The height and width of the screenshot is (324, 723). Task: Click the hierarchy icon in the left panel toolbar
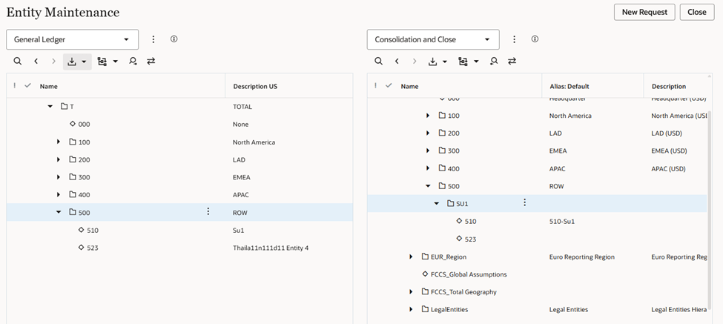tap(102, 62)
